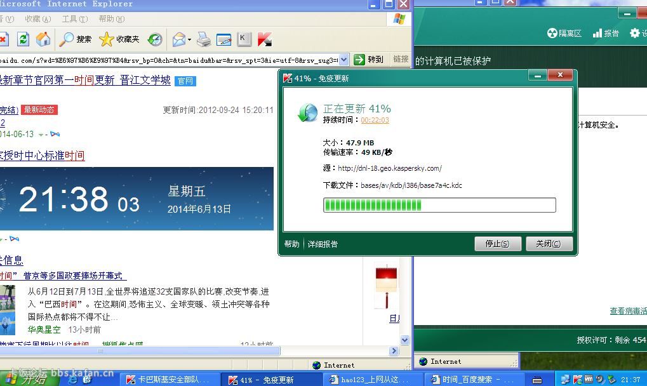The width and height of the screenshot is (647, 386).
Task: Open 隔离区 quarantine in Kaspersky window
Action: (564, 33)
